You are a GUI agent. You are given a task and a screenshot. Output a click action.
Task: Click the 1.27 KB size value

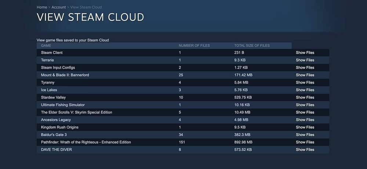241,67
